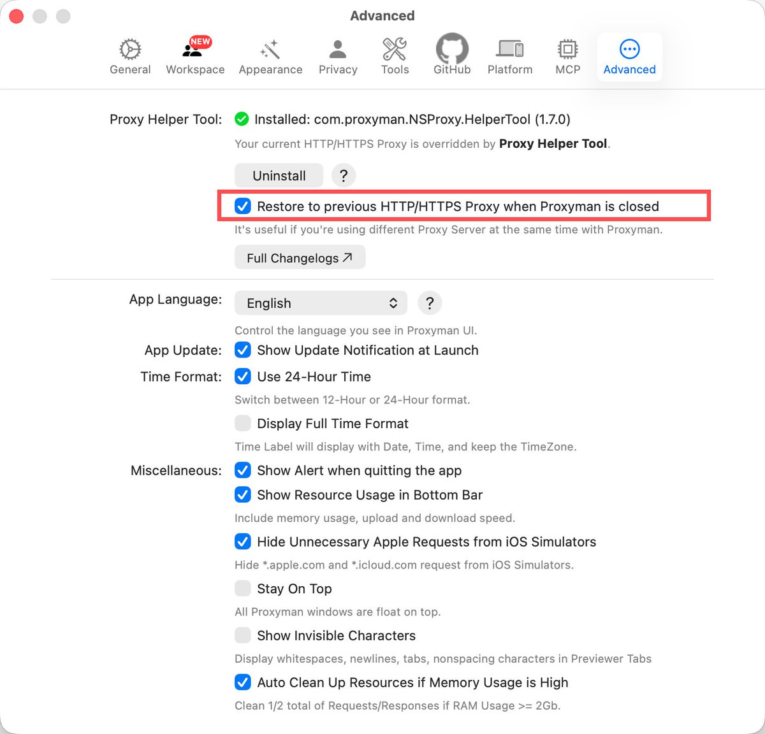The image size is (765, 734).
Task: Click the green installed status icon
Action: pos(242,119)
